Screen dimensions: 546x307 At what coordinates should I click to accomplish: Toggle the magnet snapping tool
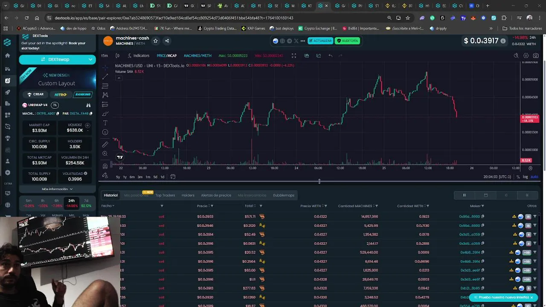click(x=105, y=166)
